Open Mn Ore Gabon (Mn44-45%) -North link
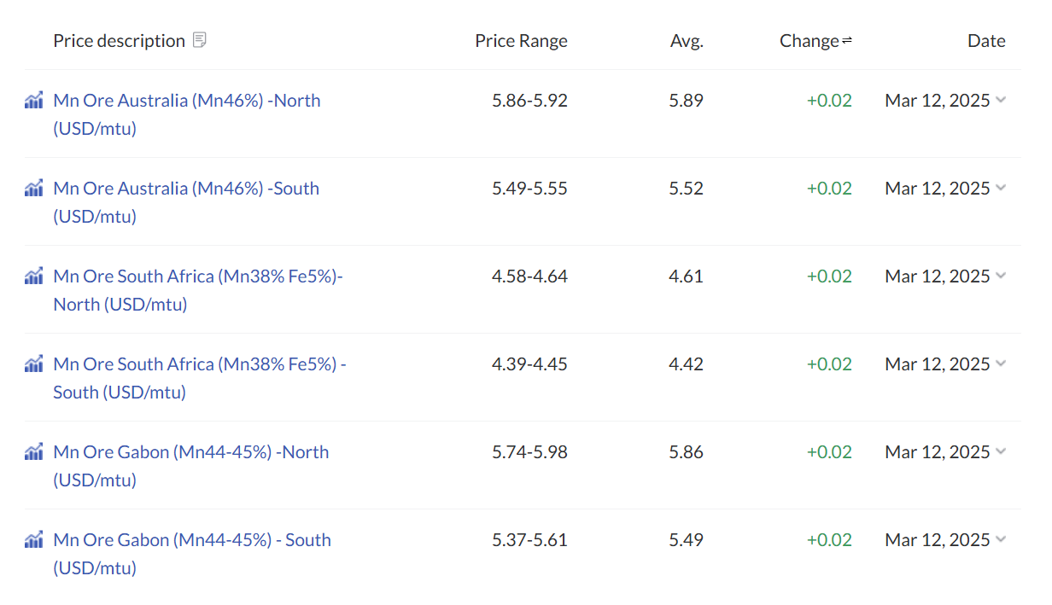Viewport: 1052px width, 605px height. point(191,466)
